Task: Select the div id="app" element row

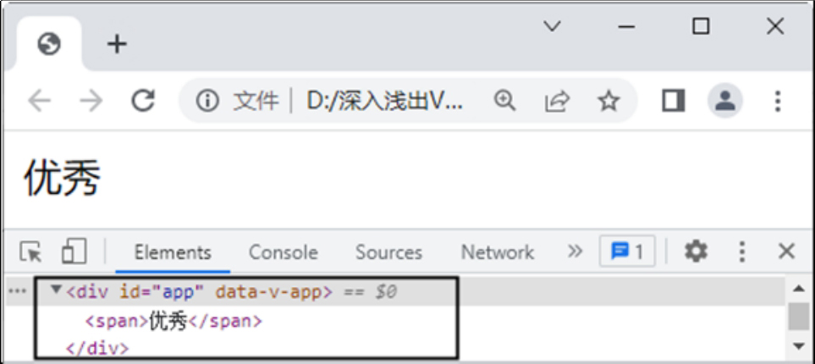Action: 395,292
